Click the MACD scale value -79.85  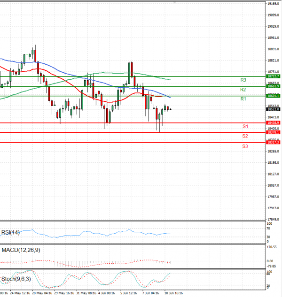click(271, 267)
